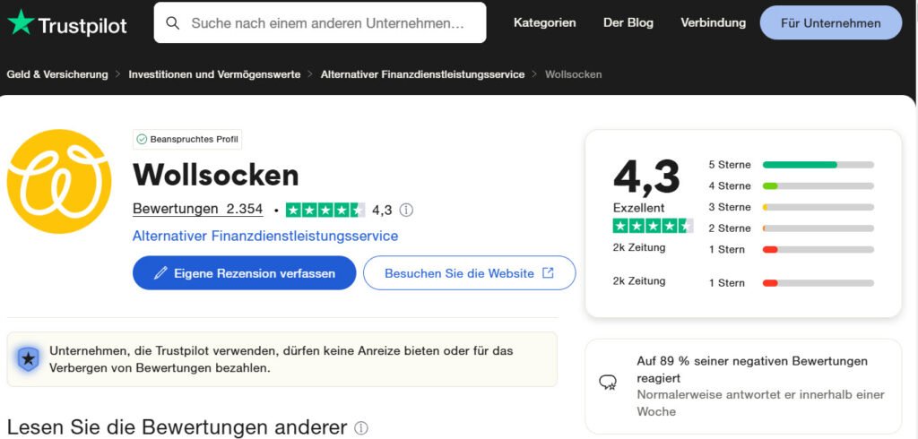
Task: Click the Trustpilot star logo
Action: [x=21, y=22]
